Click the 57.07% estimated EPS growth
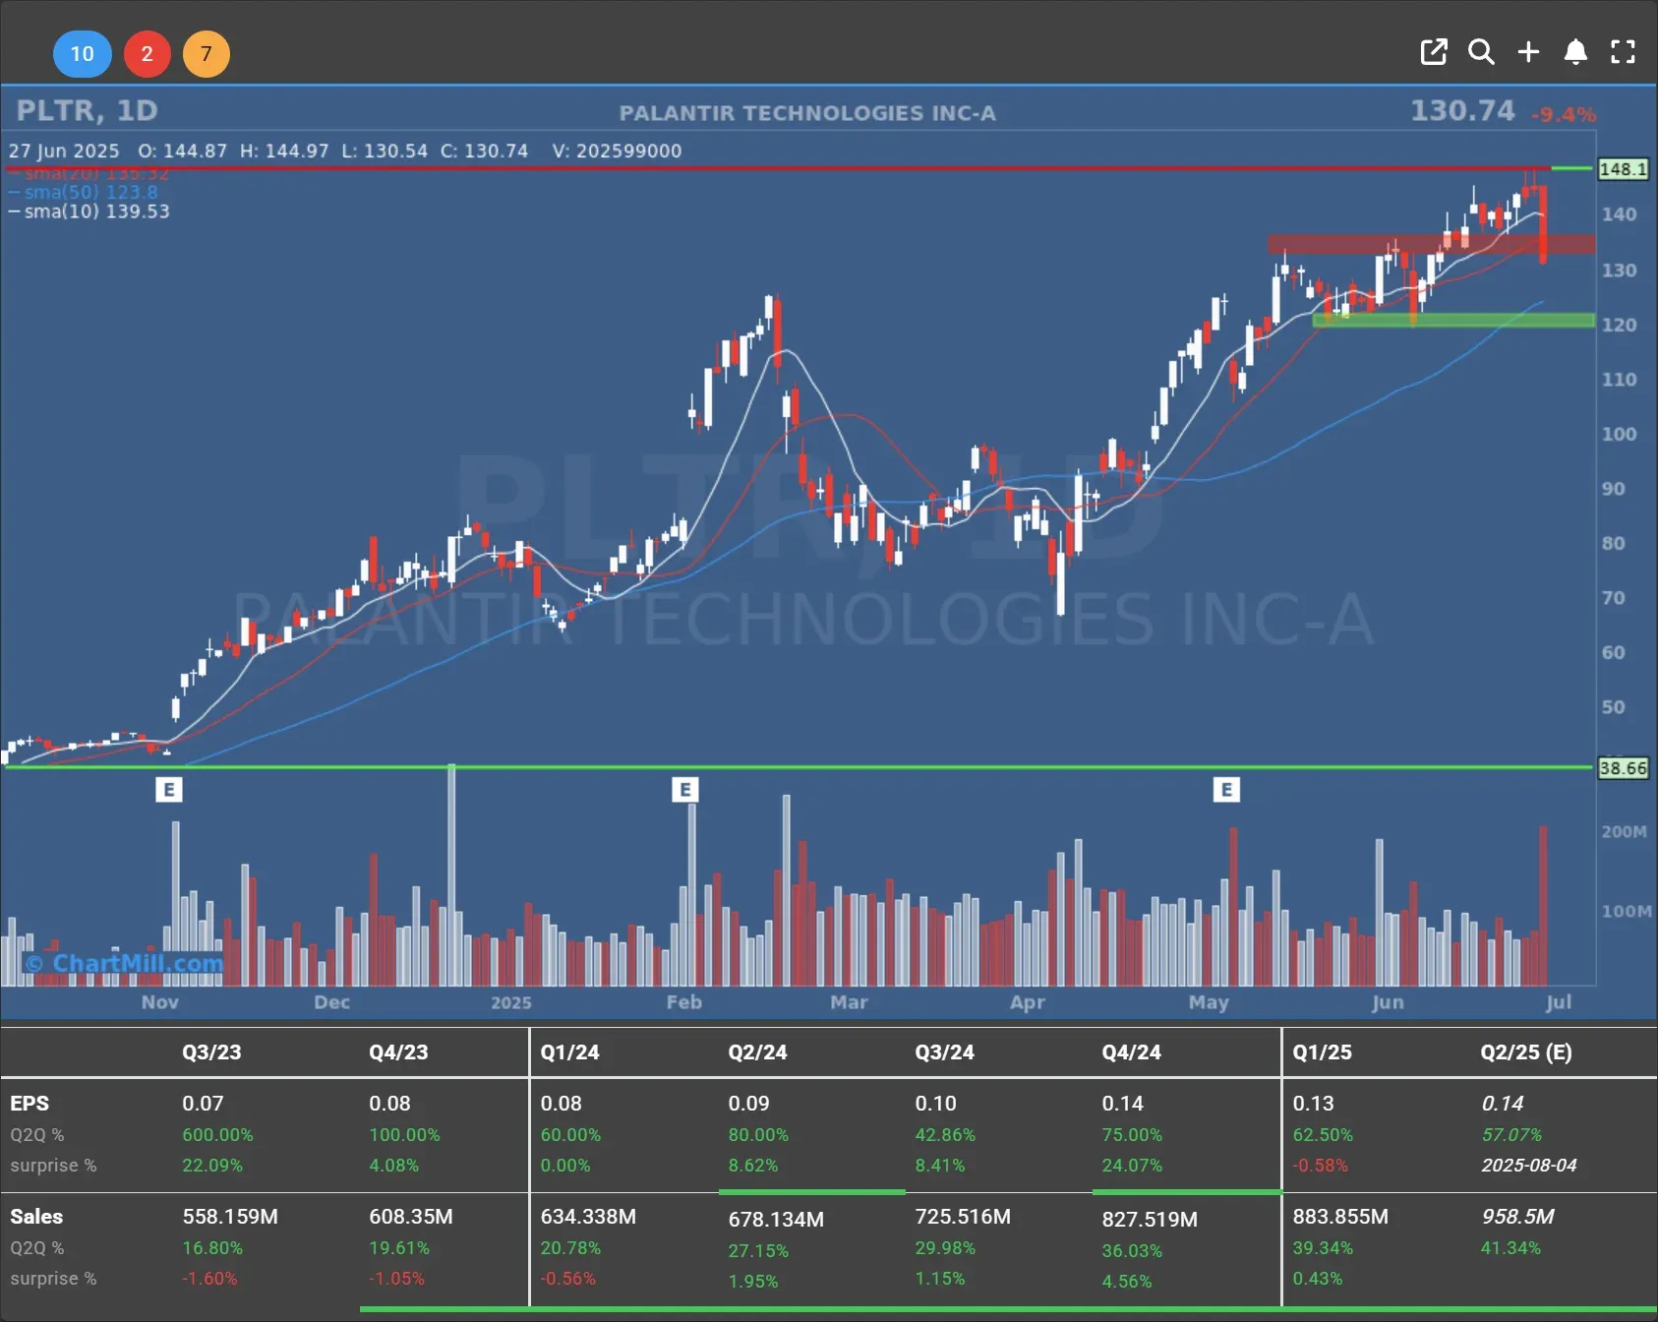 tap(1511, 1135)
